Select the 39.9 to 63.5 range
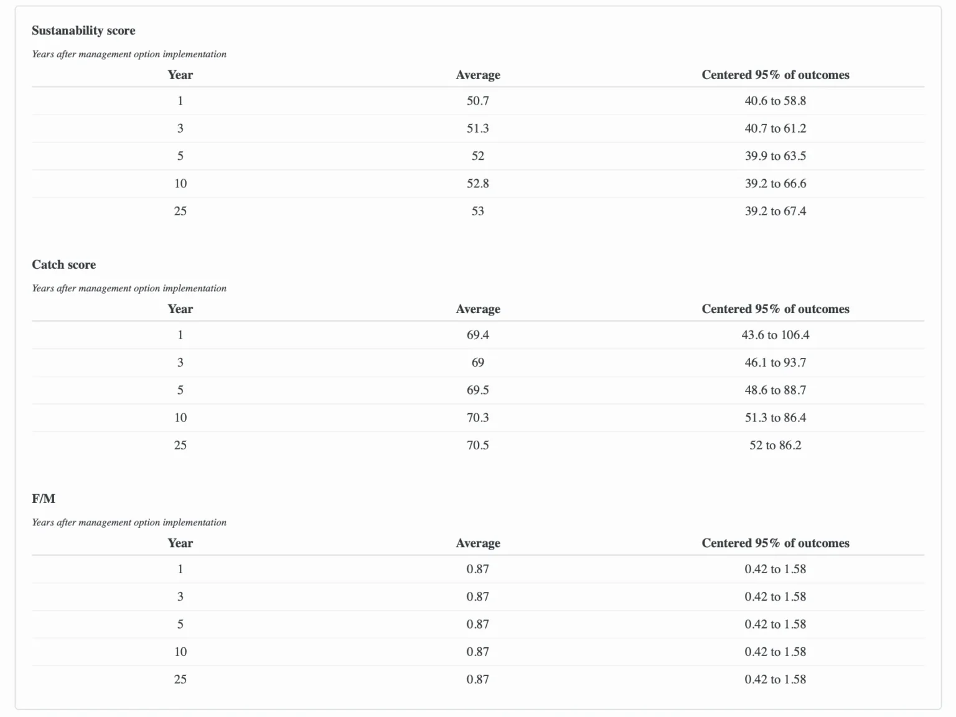Screen dimensions: 956x717 pos(776,156)
